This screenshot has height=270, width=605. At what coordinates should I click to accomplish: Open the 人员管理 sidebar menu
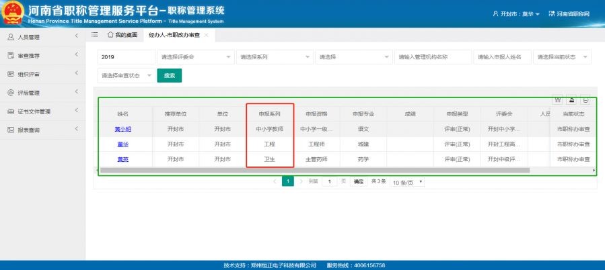[x=42, y=37]
